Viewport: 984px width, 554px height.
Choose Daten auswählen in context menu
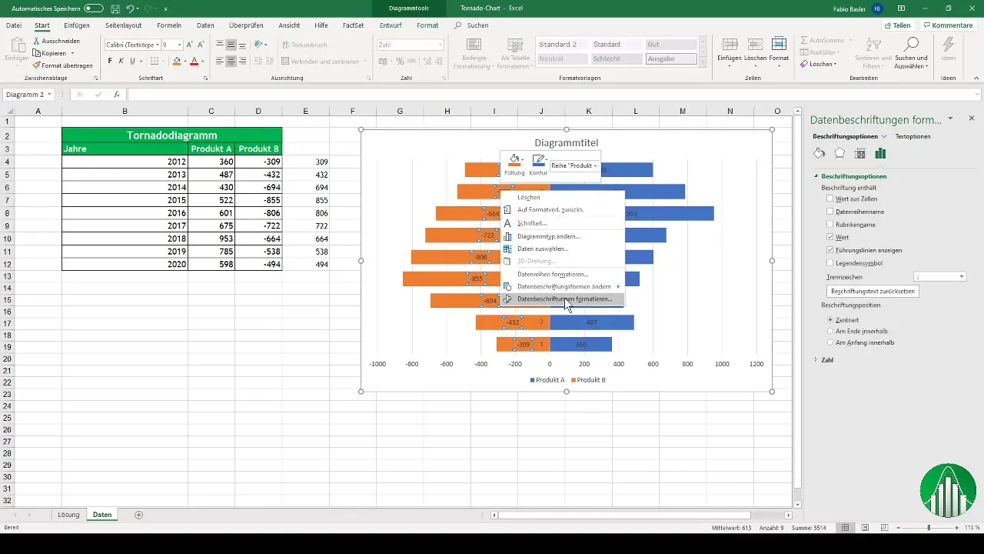[x=563, y=249]
